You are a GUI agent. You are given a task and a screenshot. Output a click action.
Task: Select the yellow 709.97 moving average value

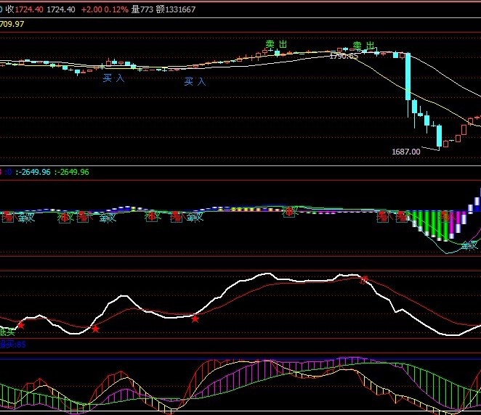12,24
